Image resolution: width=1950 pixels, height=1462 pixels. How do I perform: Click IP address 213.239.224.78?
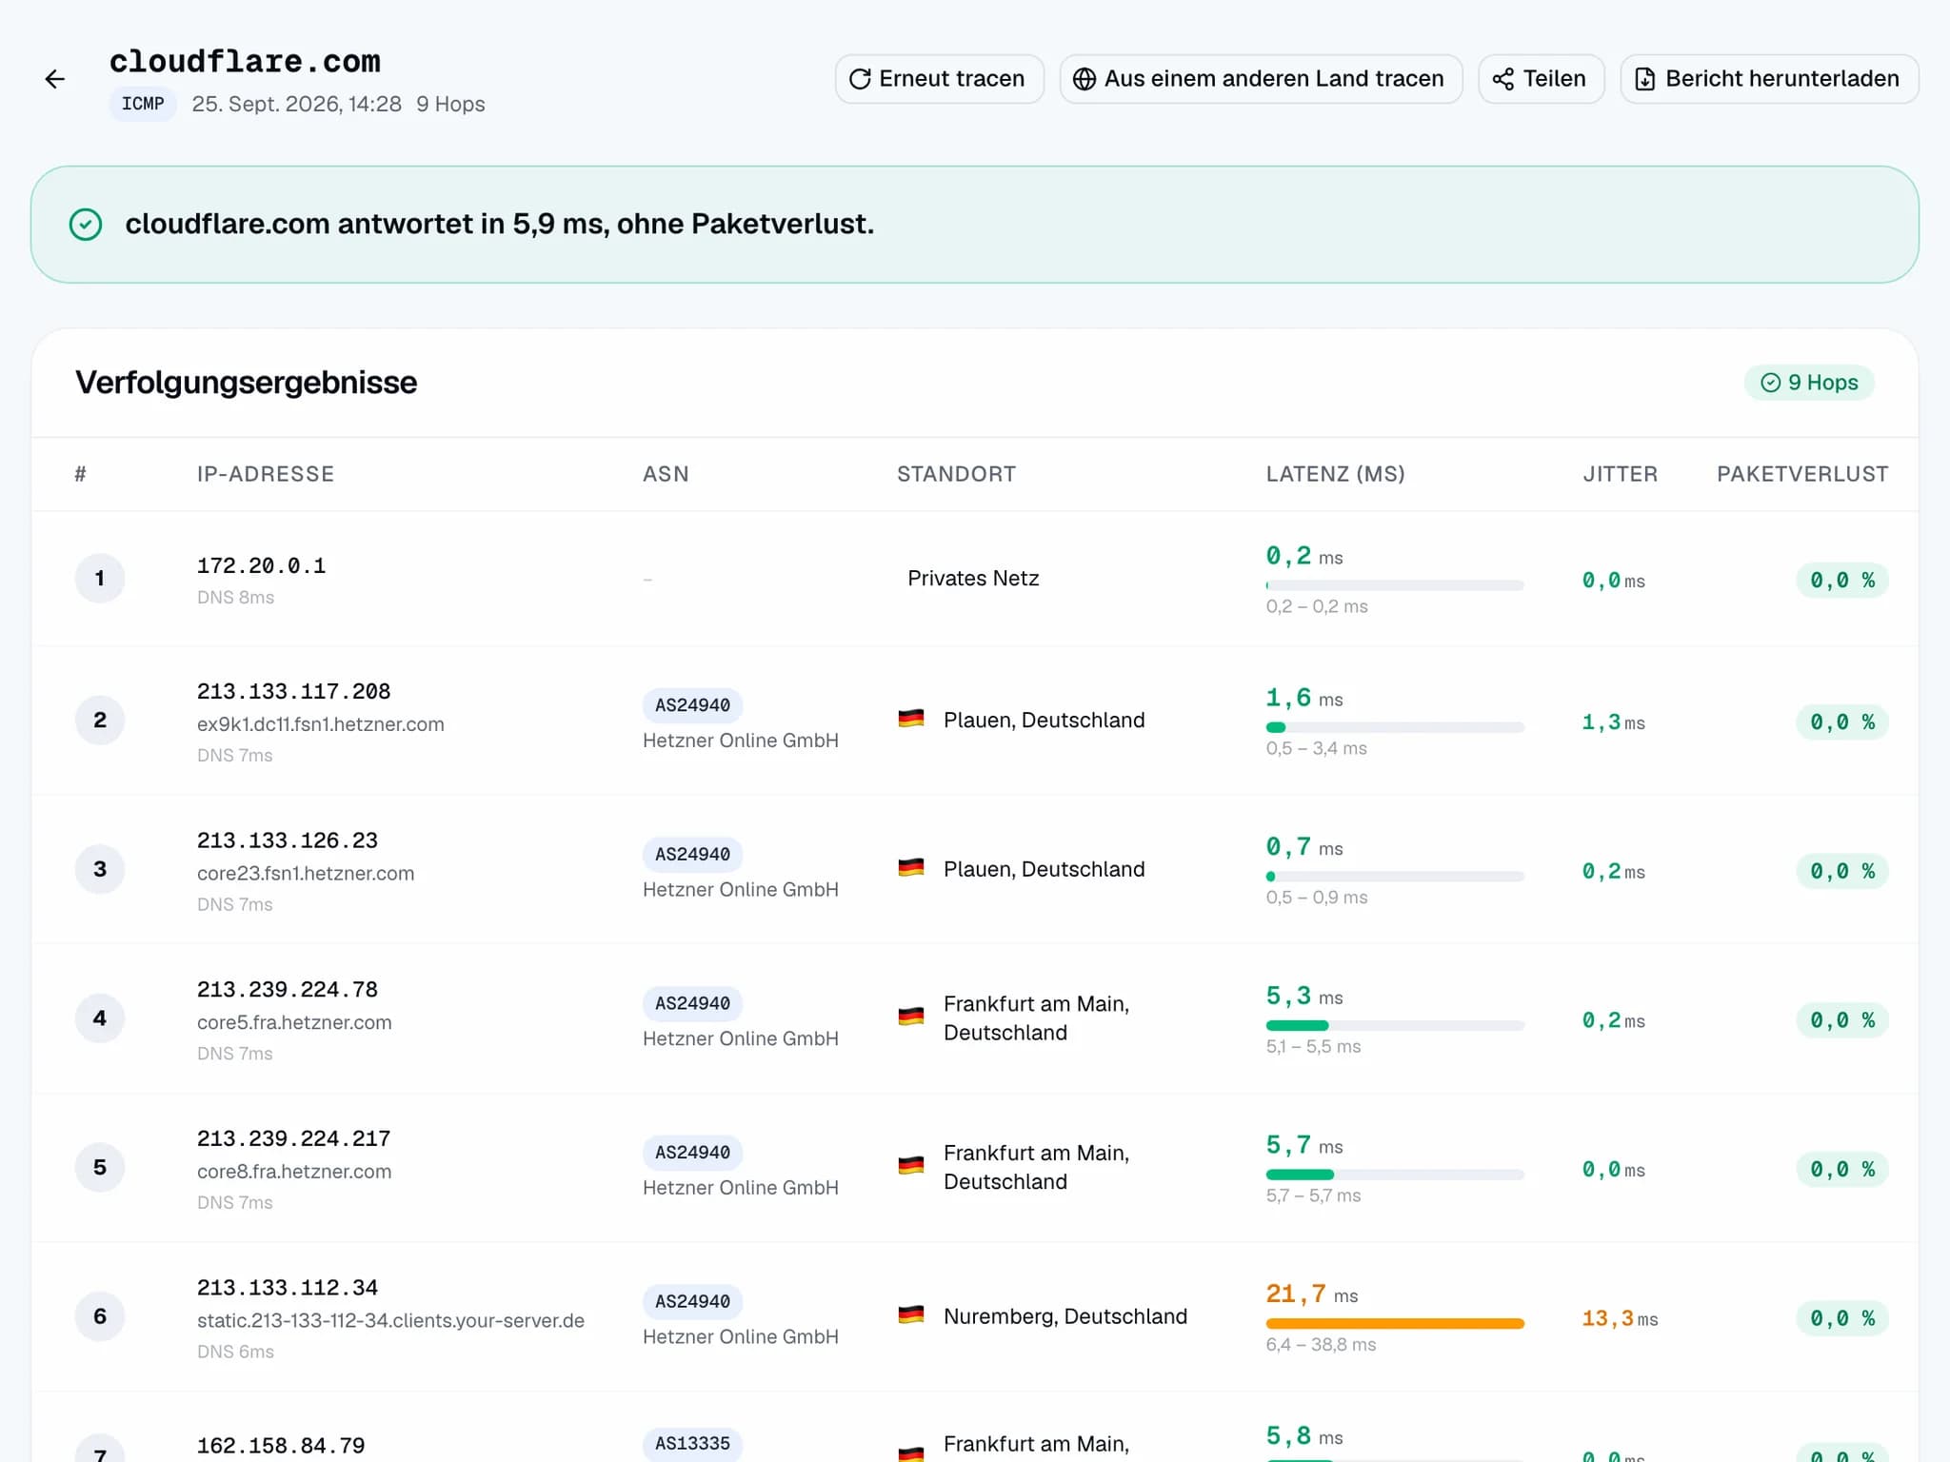[x=288, y=990]
